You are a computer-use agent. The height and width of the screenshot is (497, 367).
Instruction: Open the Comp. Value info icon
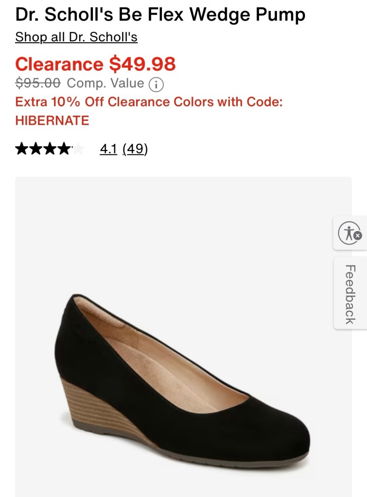tap(156, 85)
